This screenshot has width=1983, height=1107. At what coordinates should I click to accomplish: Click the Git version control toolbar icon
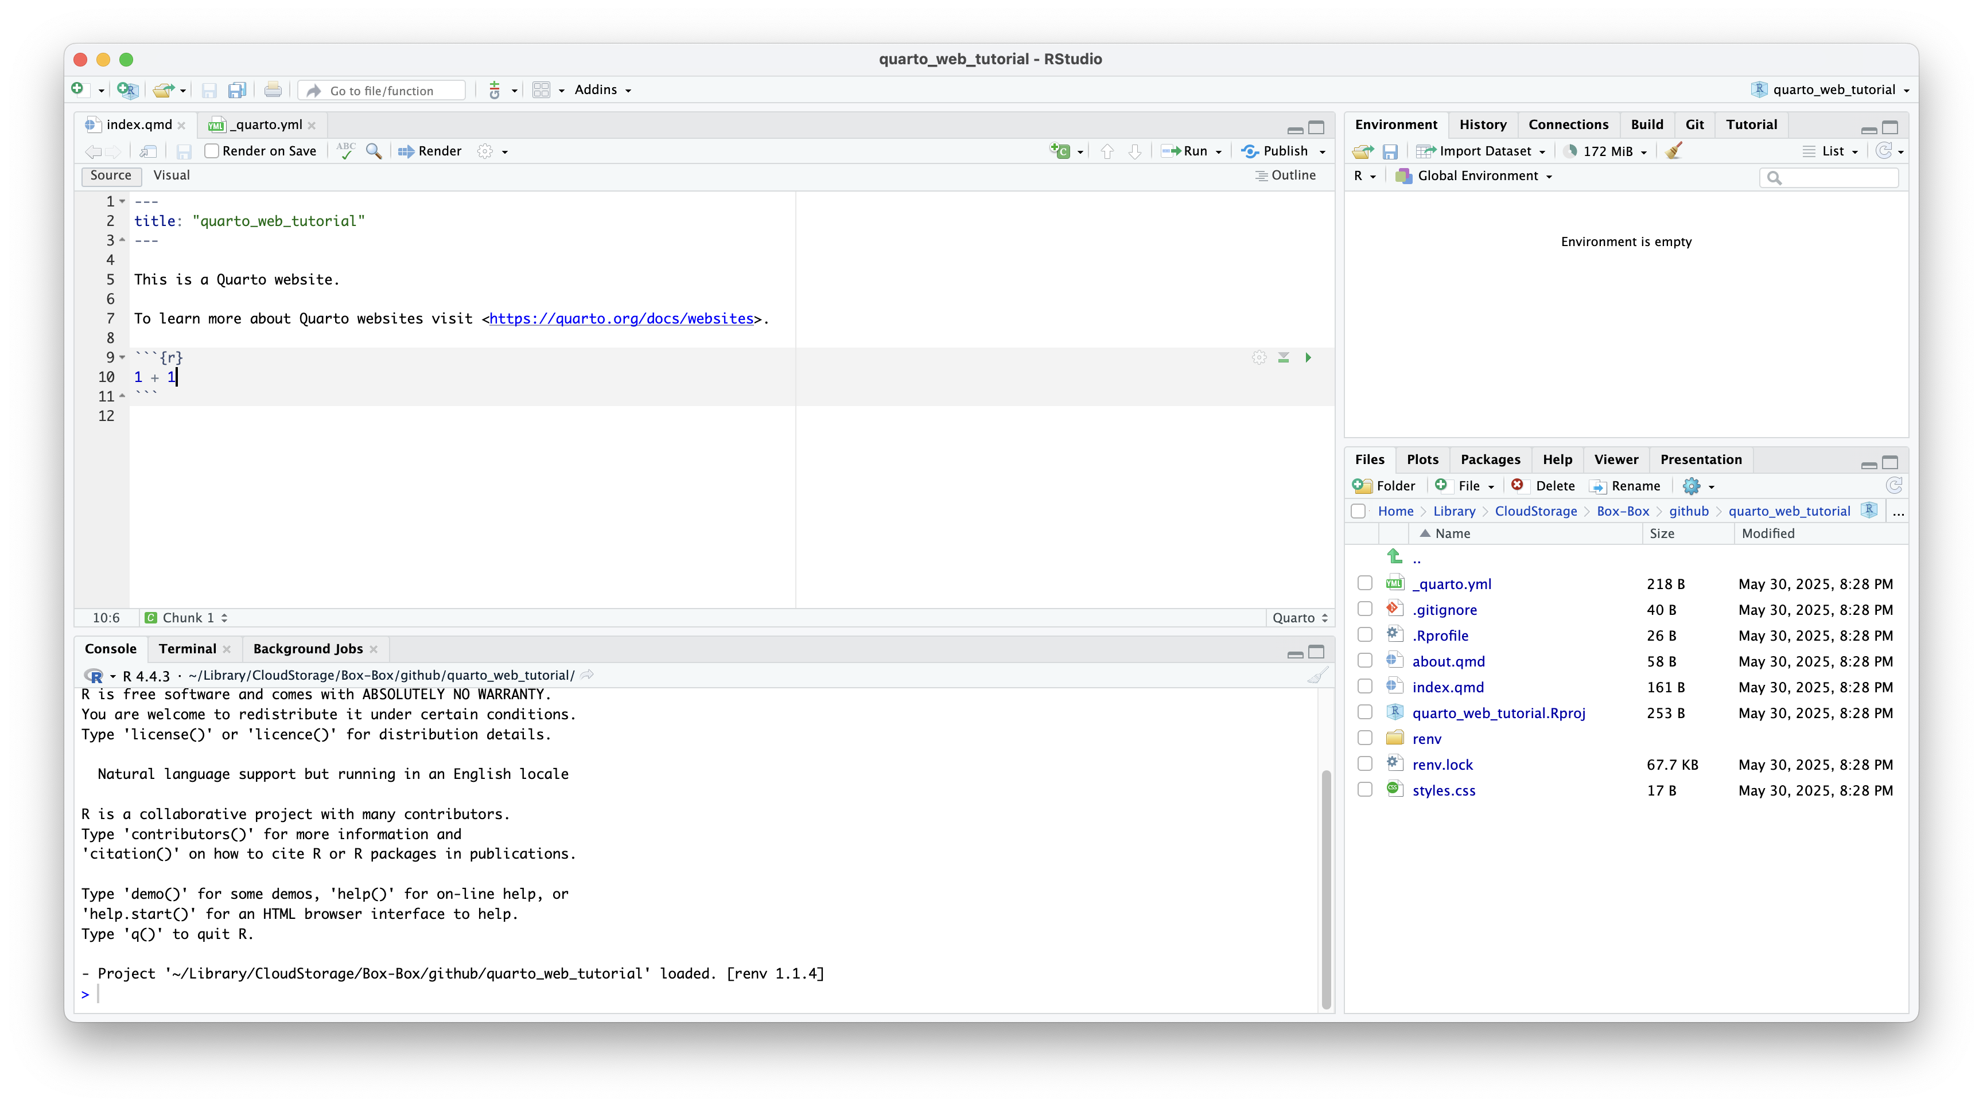tap(494, 90)
